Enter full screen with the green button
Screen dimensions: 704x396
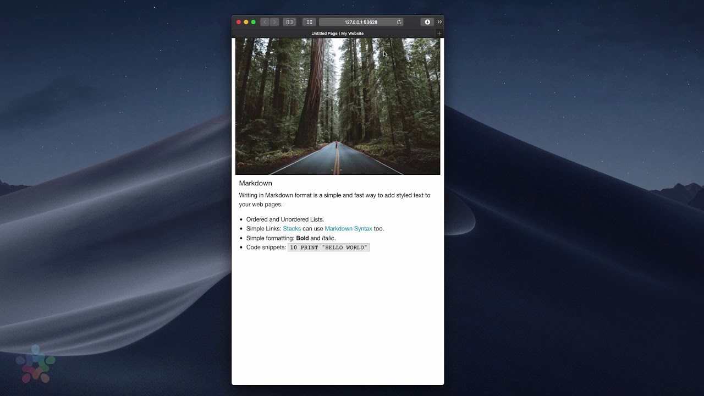[253, 22]
